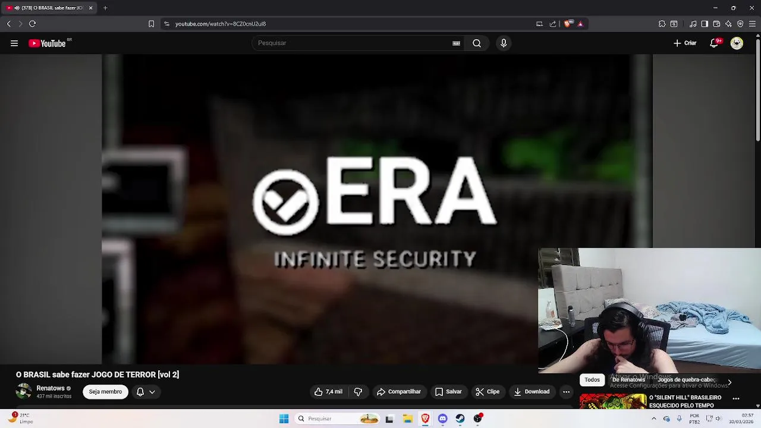This screenshot has width=761, height=428.
Task: Create a clip with Clipe
Action: pyautogui.click(x=488, y=392)
